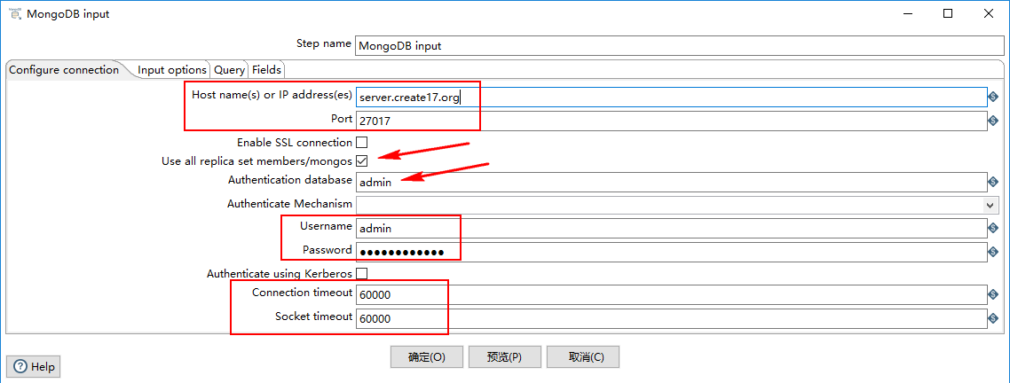Switch to the Configure connection tab
Screen dimensions: 1010x383
(64, 69)
